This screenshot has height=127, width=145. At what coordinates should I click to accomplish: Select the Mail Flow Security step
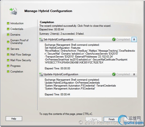[x=21, y=60]
